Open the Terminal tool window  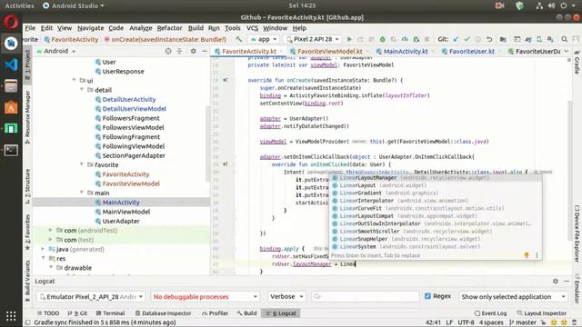pyautogui.click(x=110, y=313)
